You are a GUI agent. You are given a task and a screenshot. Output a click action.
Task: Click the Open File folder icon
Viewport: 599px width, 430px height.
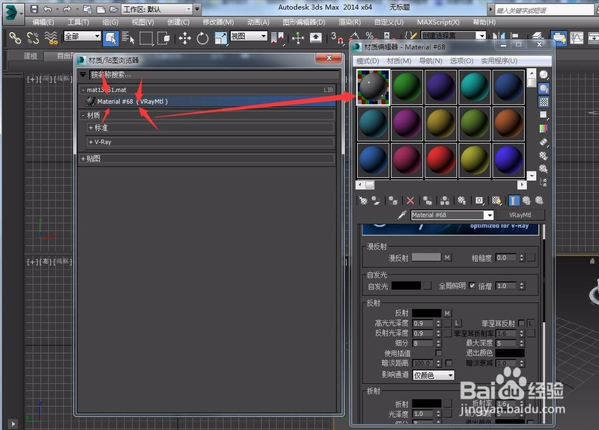[114, 9]
